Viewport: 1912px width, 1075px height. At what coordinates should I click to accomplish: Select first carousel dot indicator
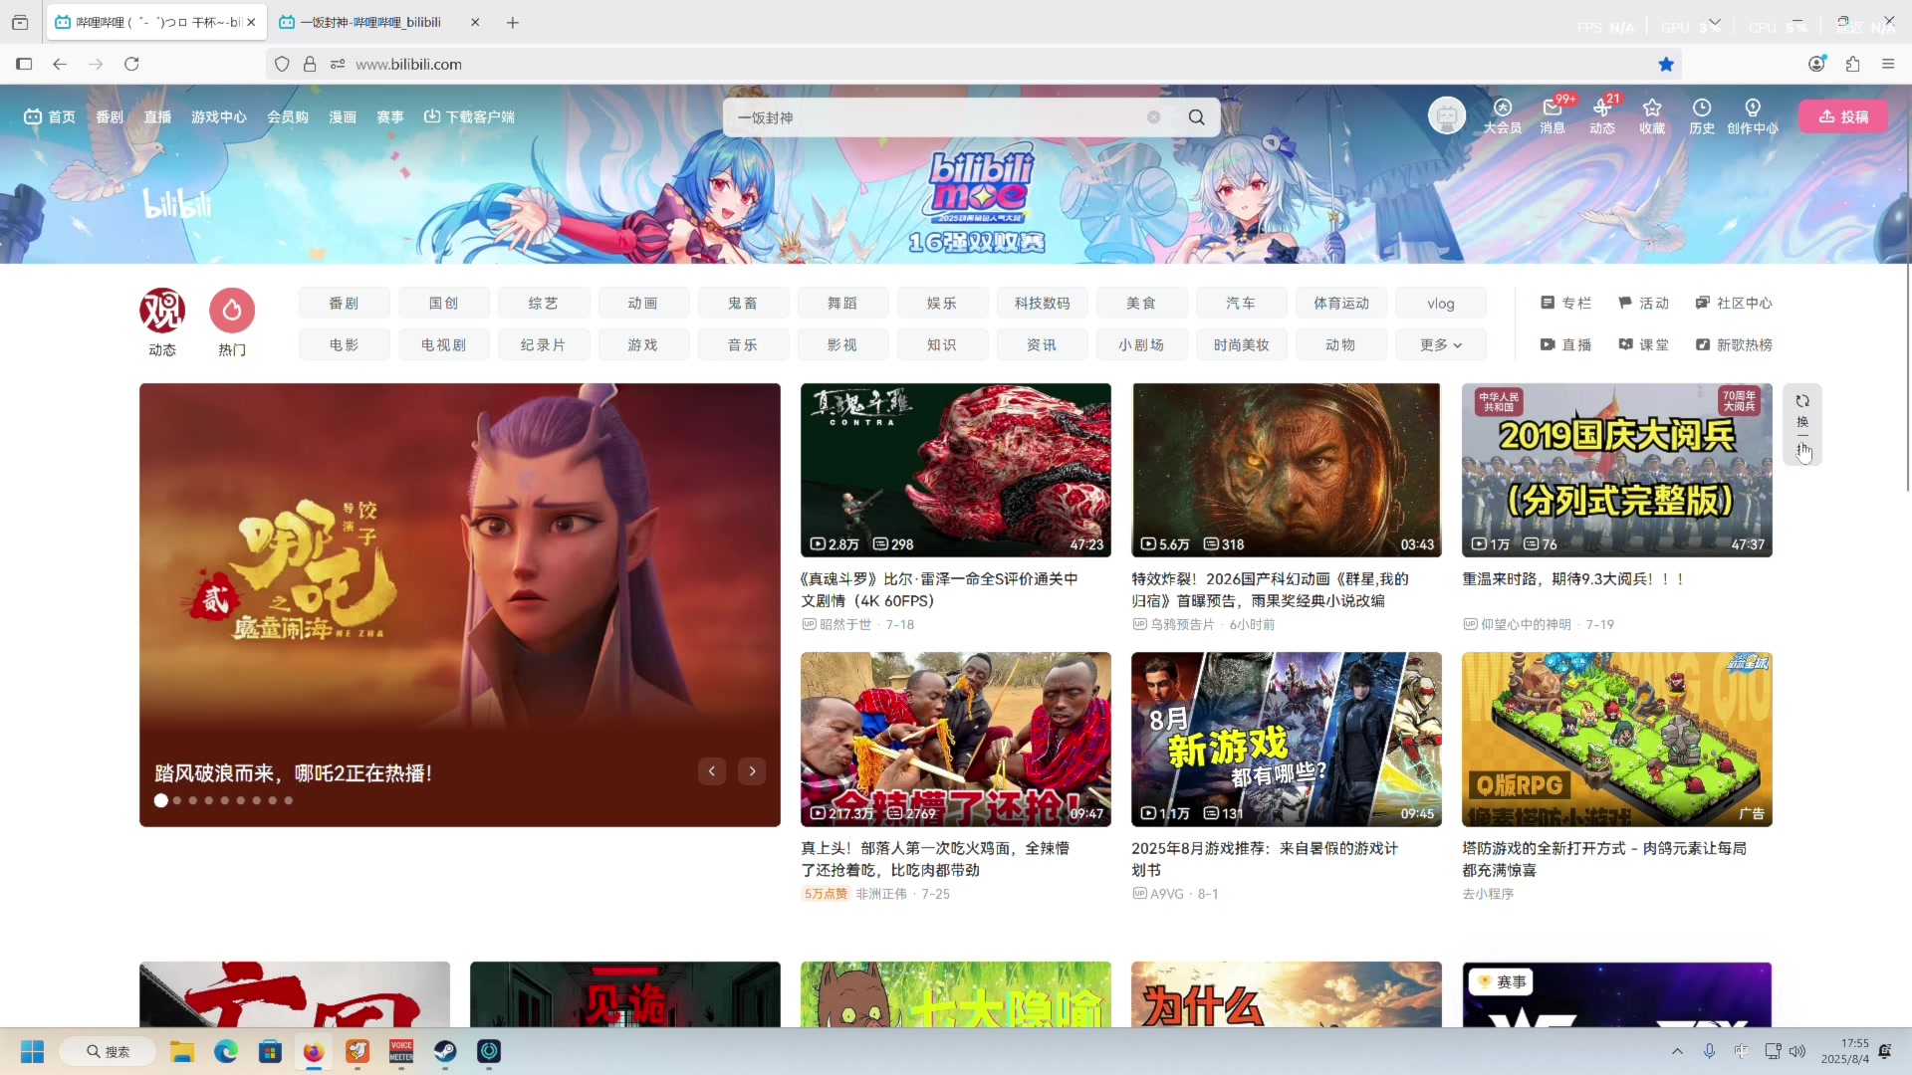point(161,800)
